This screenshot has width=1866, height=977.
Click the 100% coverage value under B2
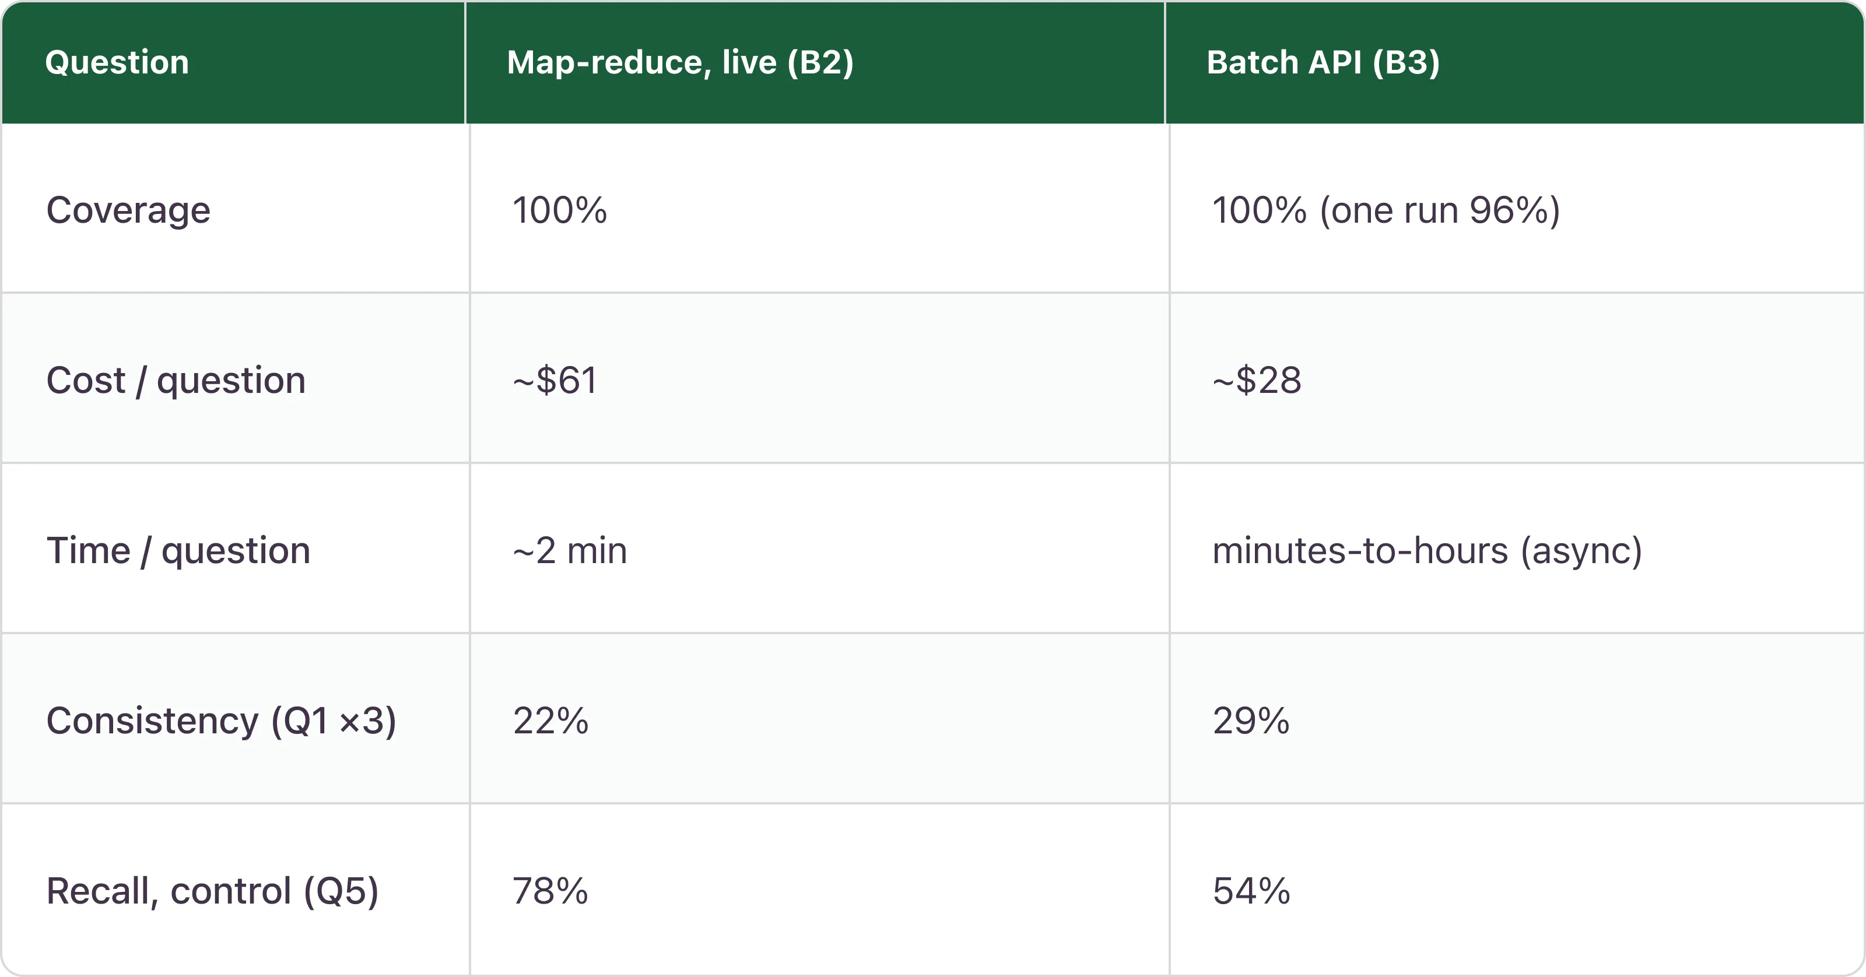pyautogui.click(x=559, y=210)
